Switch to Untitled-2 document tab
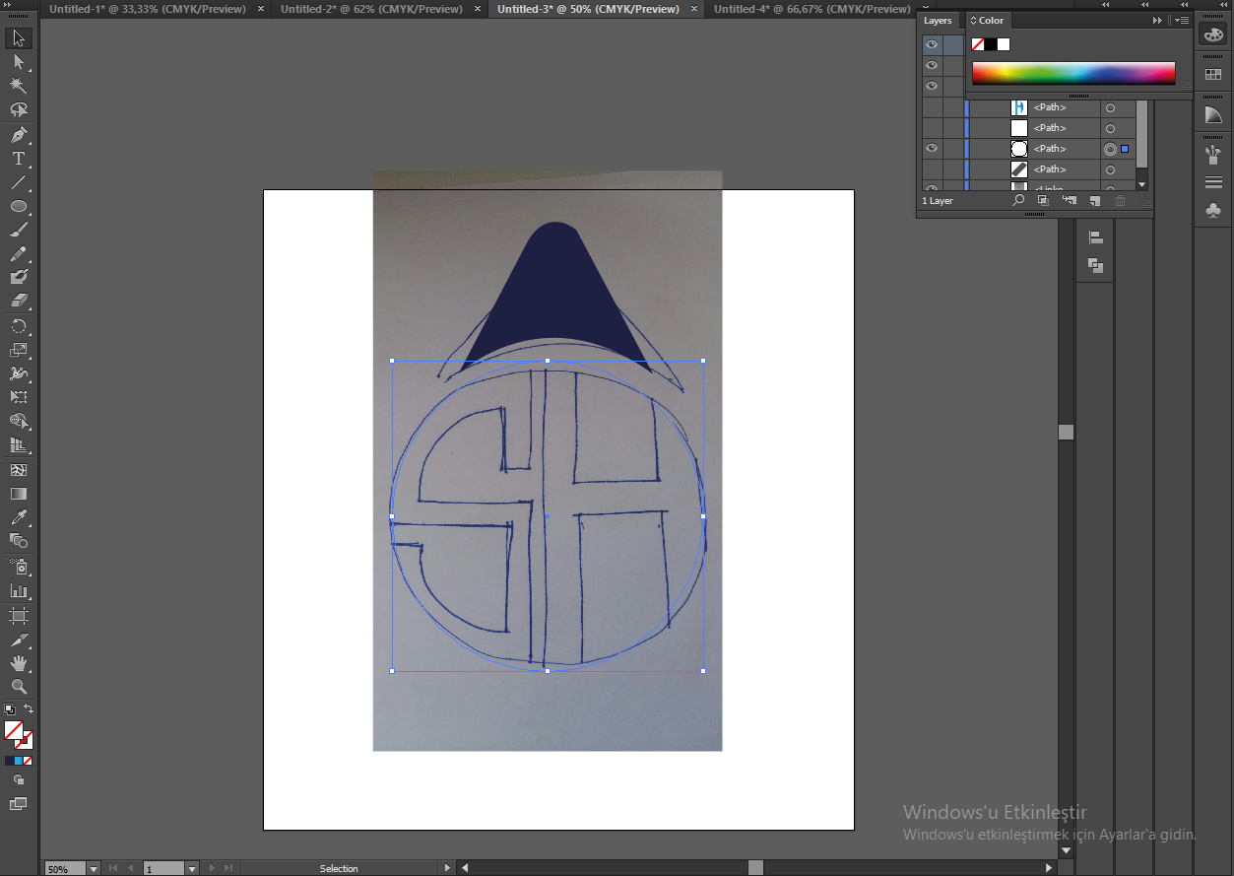Screen dimensions: 1234x876 click(371, 9)
